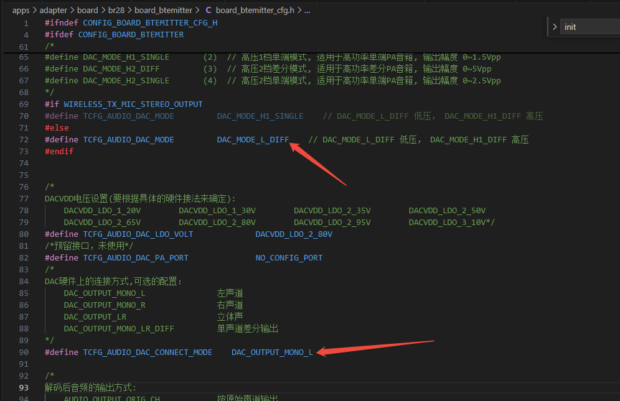
Task: Click DAC_OUTPUT_MONO_R in the comment on line 86
Action: [x=105, y=305]
